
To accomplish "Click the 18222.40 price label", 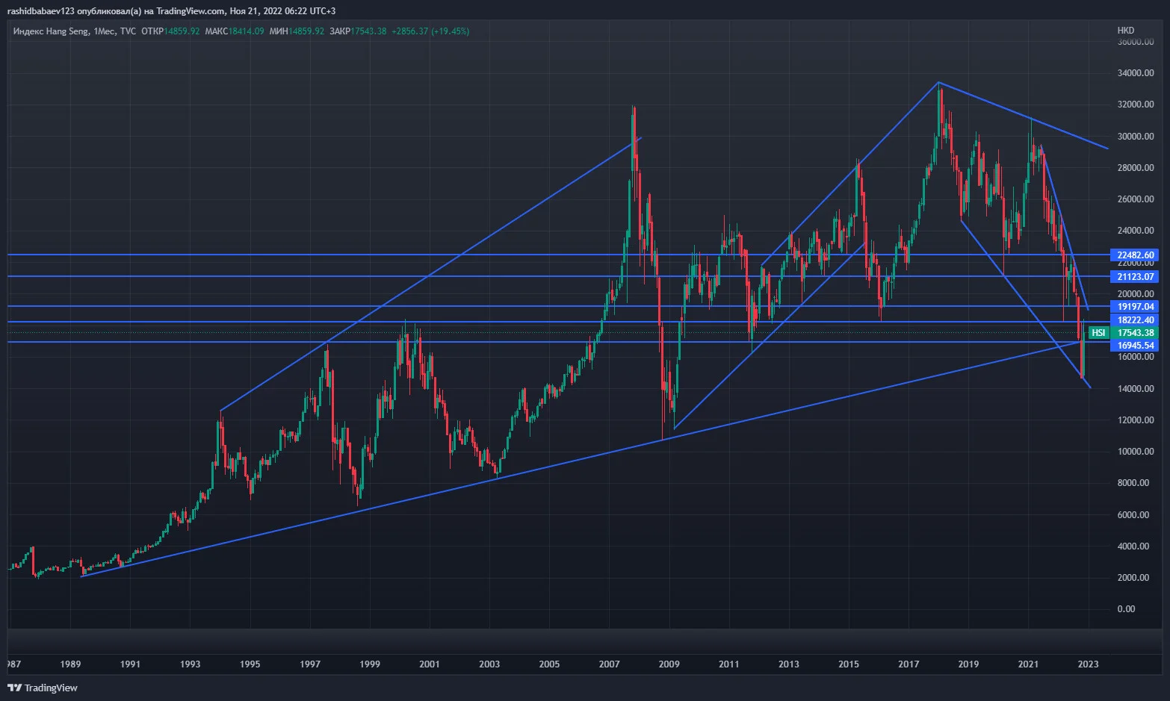I will (1135, 320).
